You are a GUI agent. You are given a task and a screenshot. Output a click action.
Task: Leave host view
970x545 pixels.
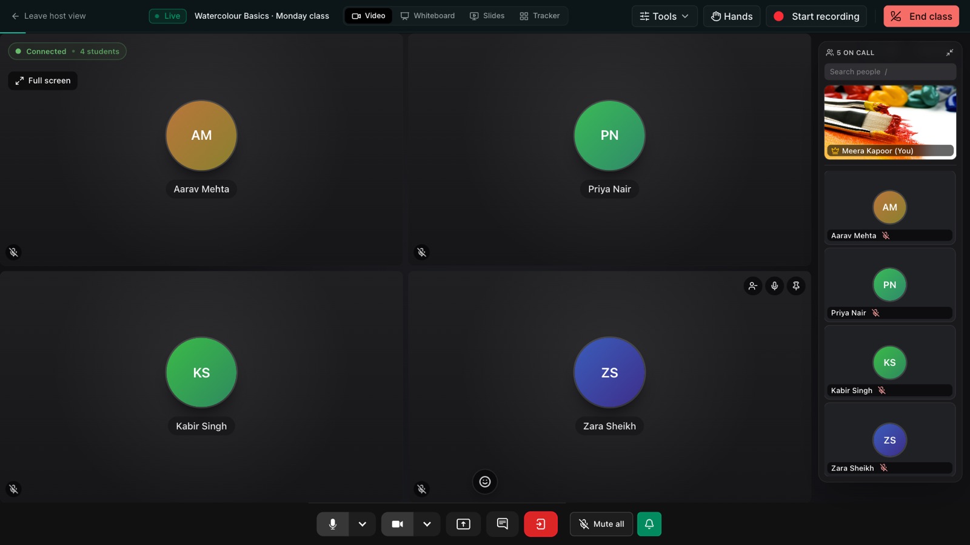click(48, 16)
